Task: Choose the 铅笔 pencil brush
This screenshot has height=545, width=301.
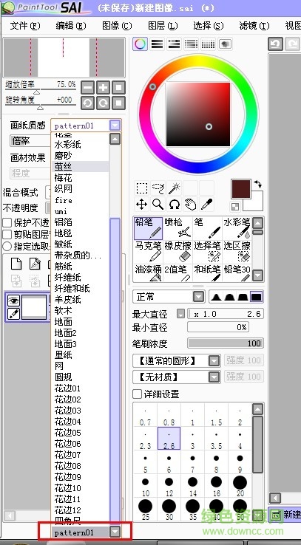Action: point(148,228)
